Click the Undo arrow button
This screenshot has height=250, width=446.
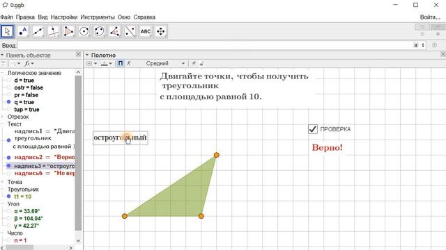422,27
